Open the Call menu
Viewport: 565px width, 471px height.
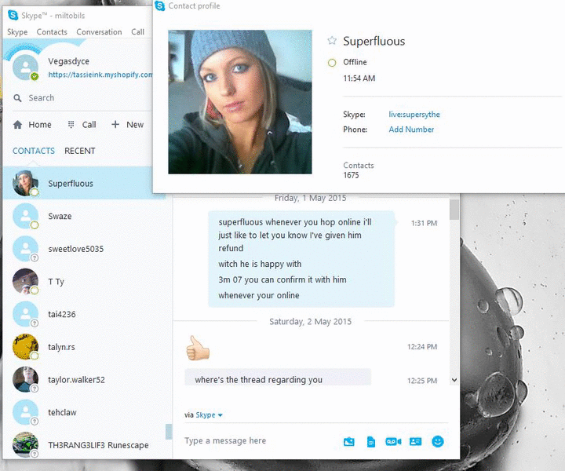137,31
